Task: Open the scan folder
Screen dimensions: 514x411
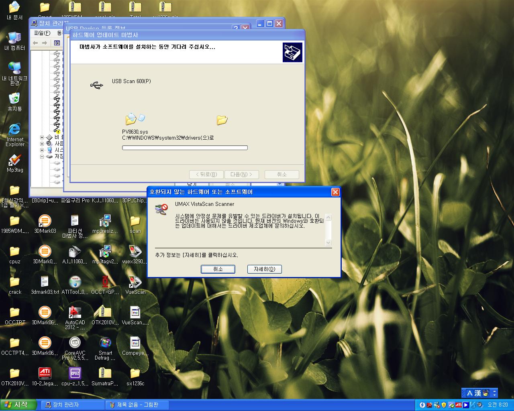Action: pos(135,224)
